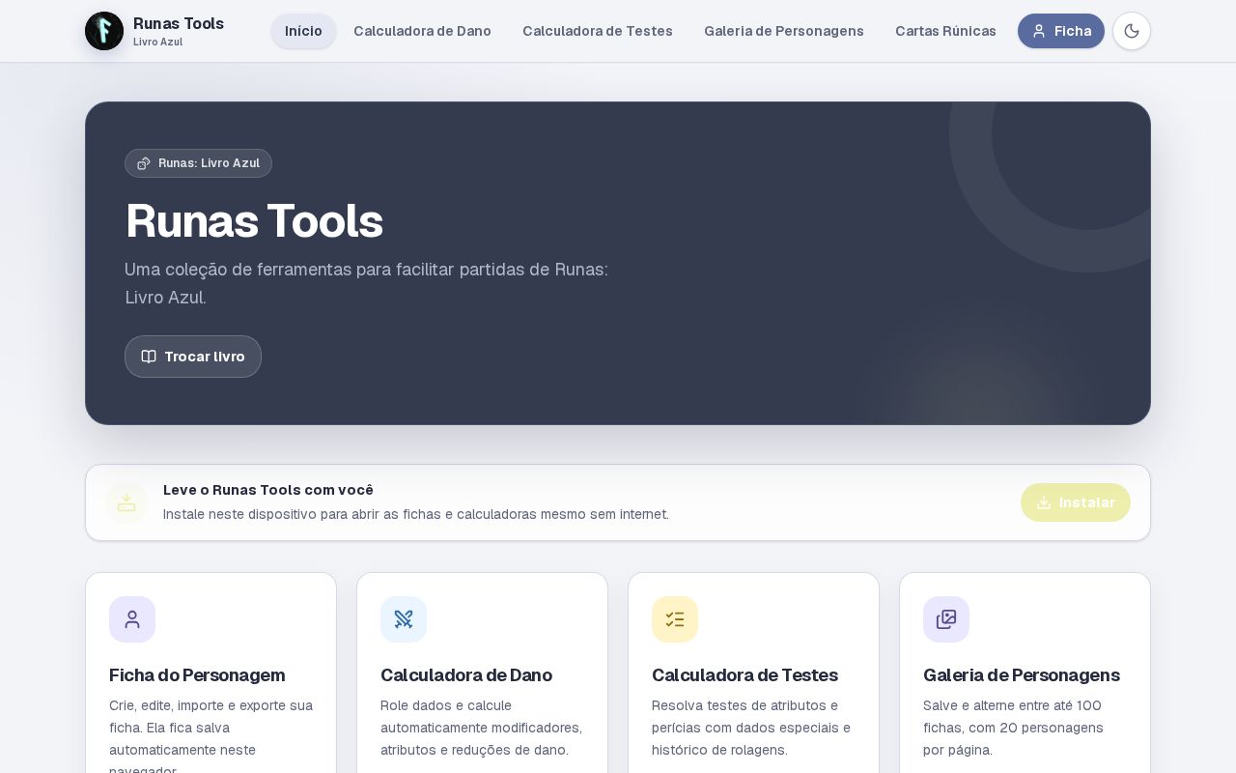Click the crossed swords icon on Dano card

coord(404,619)
